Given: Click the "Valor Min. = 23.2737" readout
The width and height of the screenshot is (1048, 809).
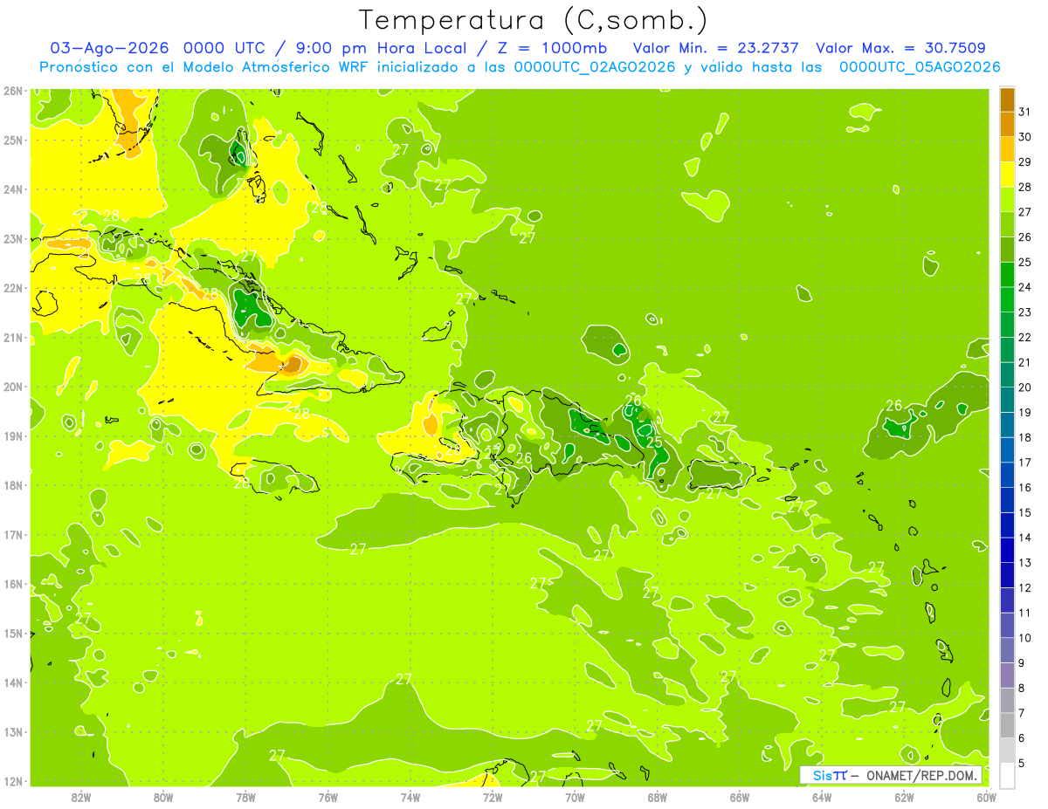Looking at the screenshot, I should (718, 48).
